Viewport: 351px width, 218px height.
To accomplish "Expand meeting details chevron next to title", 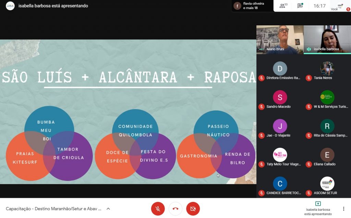I will tap(108, 209).
